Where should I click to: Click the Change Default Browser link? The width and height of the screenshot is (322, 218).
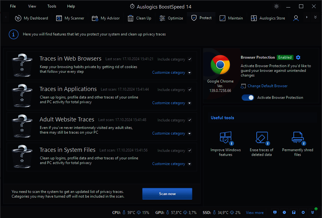(x=267, y=86)
